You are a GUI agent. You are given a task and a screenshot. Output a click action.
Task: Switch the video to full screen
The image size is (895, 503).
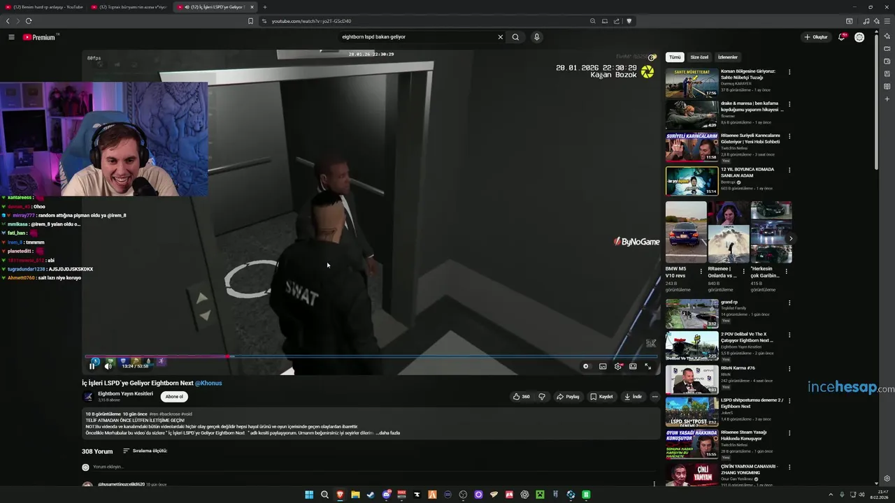tap(648, 366)
